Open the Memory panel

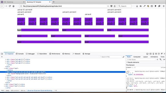pyautogui.click(x=66, y=54)
